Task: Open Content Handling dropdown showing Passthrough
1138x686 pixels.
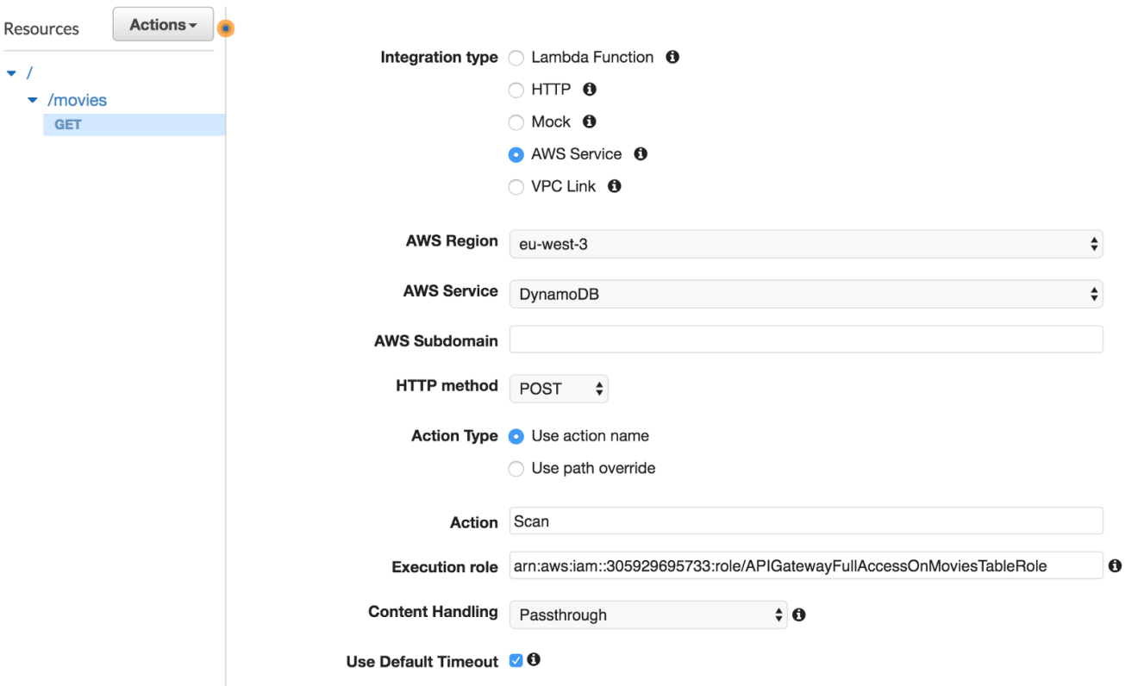Action: coord(648,615)
